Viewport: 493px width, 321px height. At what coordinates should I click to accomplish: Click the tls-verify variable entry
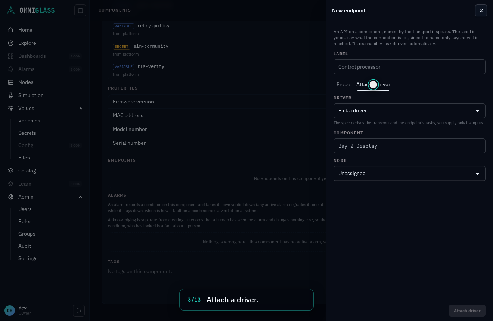[x=217, y=70]
